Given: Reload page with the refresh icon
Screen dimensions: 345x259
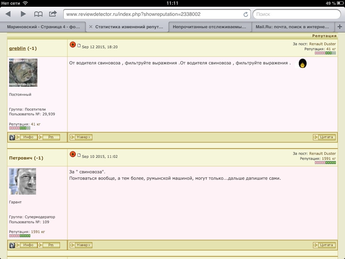Looking at the screenshot, I should [246, 14].
